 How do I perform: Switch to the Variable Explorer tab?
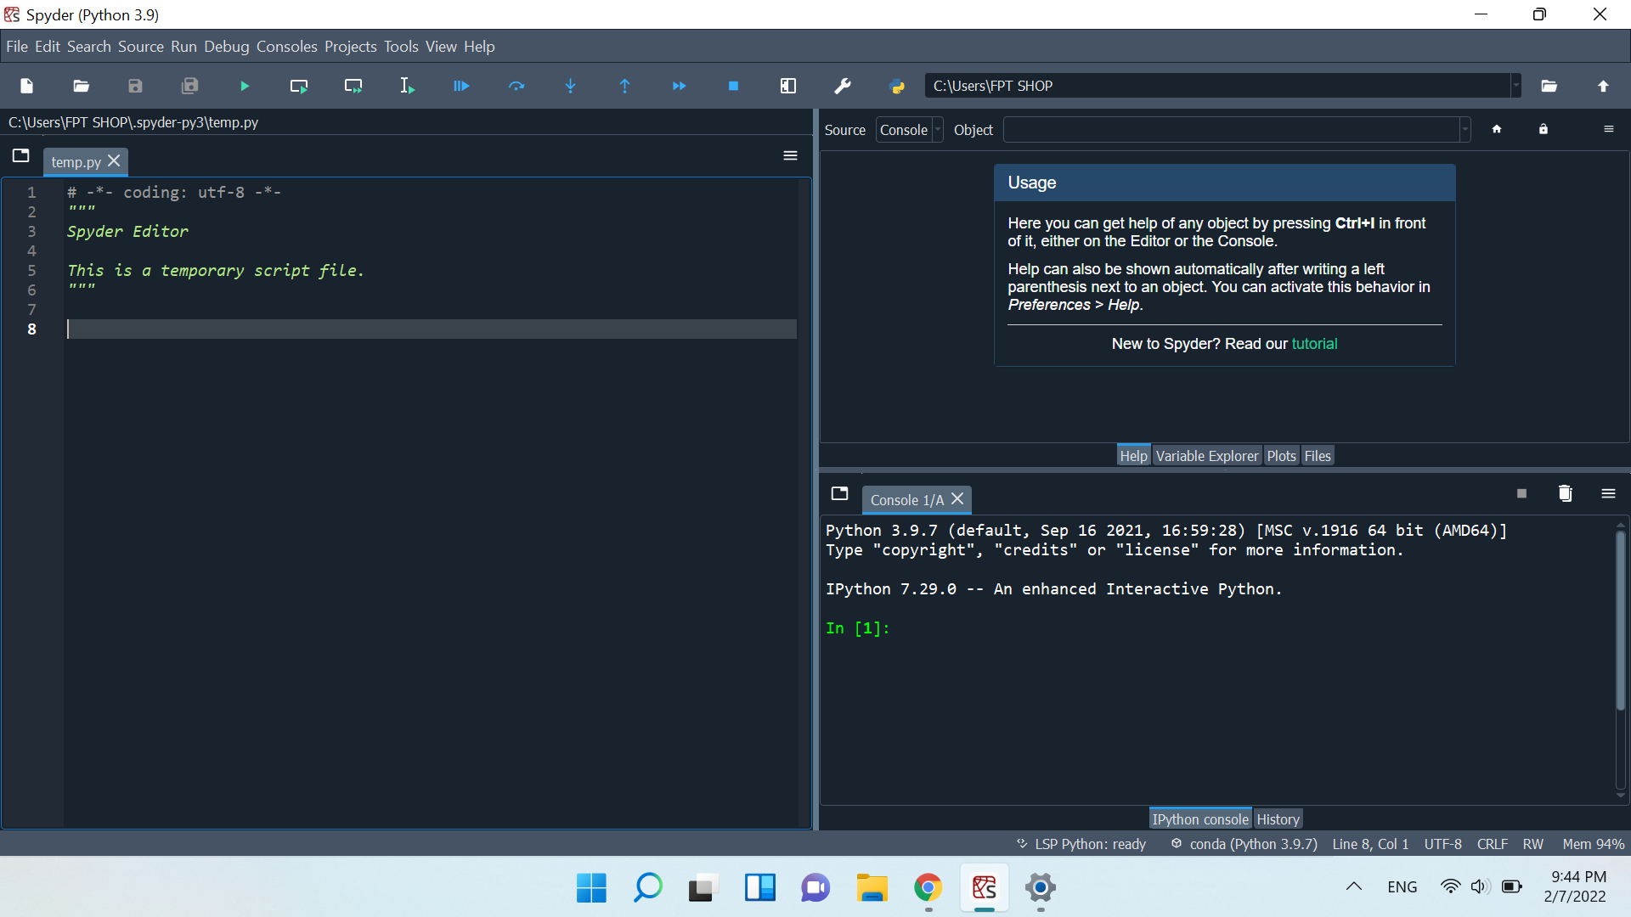(x=1207, y=456)
